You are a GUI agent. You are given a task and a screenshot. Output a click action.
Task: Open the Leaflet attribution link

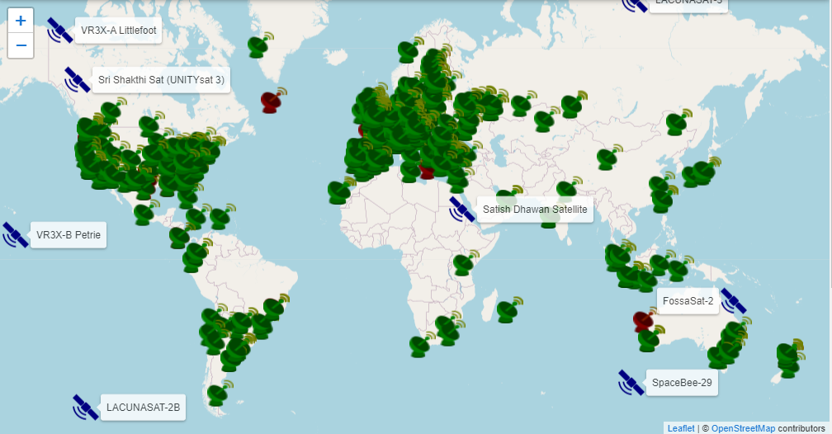coord(681,428)
